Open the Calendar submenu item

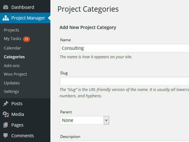click(x=12, y=48)
